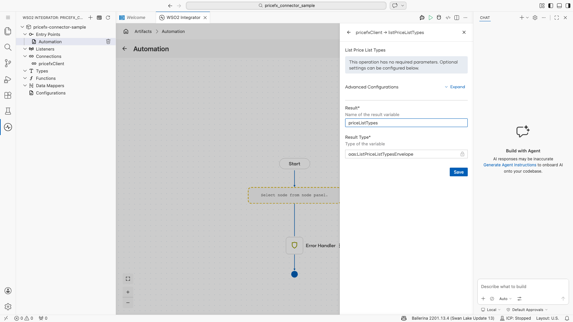Open the Run and Debug view
Screen dimensions: 573x322
[8, 79]
